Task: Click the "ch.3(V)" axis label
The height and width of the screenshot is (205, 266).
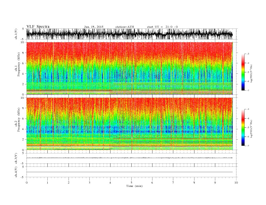Action: [16, 158]
